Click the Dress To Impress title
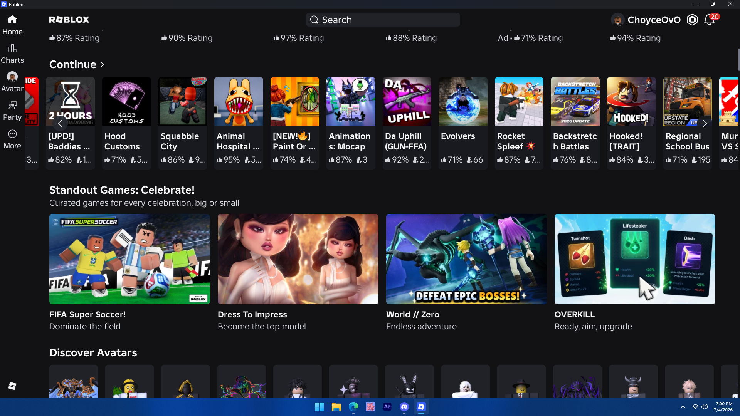The image size is (740, 416). coord(252,314)
